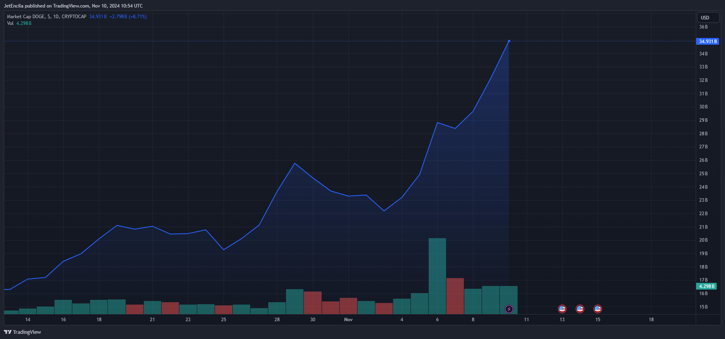Screen dimensions: 725x339
Task: Click the "4" date axis label
Action: pos(402,320)
